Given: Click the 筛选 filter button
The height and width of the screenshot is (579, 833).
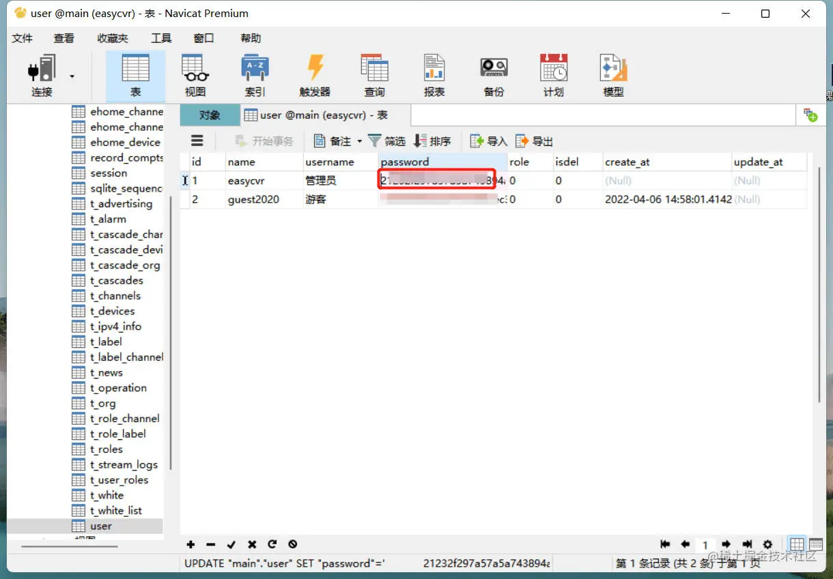Looking at the screenshot, I should [x=386, y=141].
